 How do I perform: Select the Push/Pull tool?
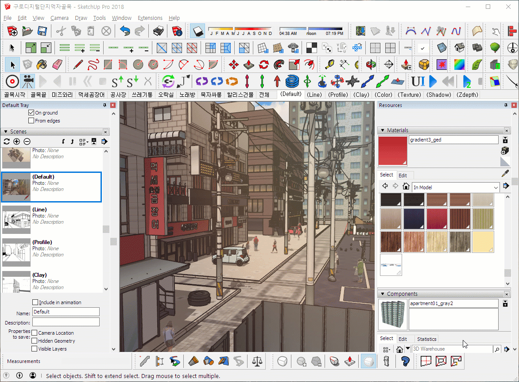point(249,65)
